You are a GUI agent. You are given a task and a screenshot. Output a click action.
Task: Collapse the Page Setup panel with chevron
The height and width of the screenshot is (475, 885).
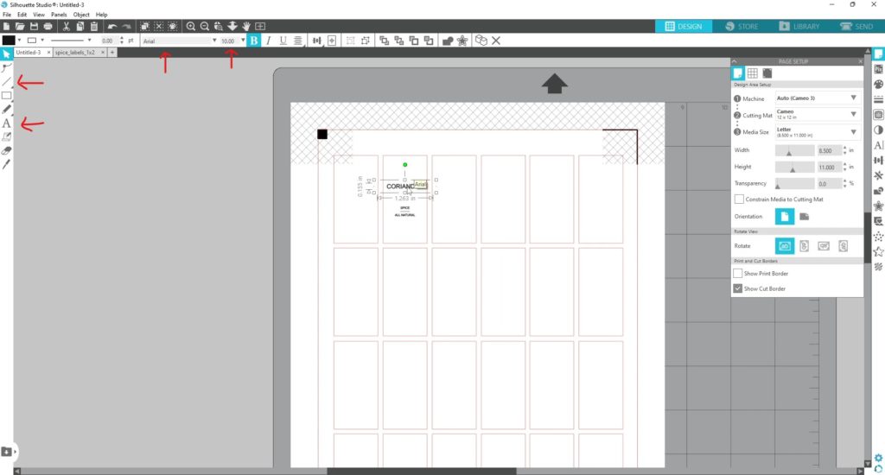pos(735,61)
